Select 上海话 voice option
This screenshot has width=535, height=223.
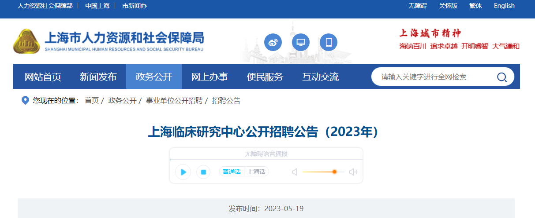257,172
